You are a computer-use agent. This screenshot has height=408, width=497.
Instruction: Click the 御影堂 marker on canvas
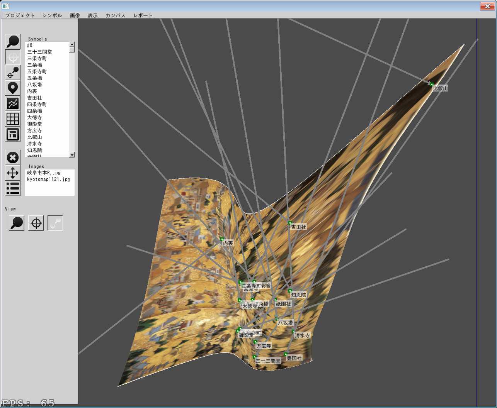pyautogui.click(x=238, y=331)
